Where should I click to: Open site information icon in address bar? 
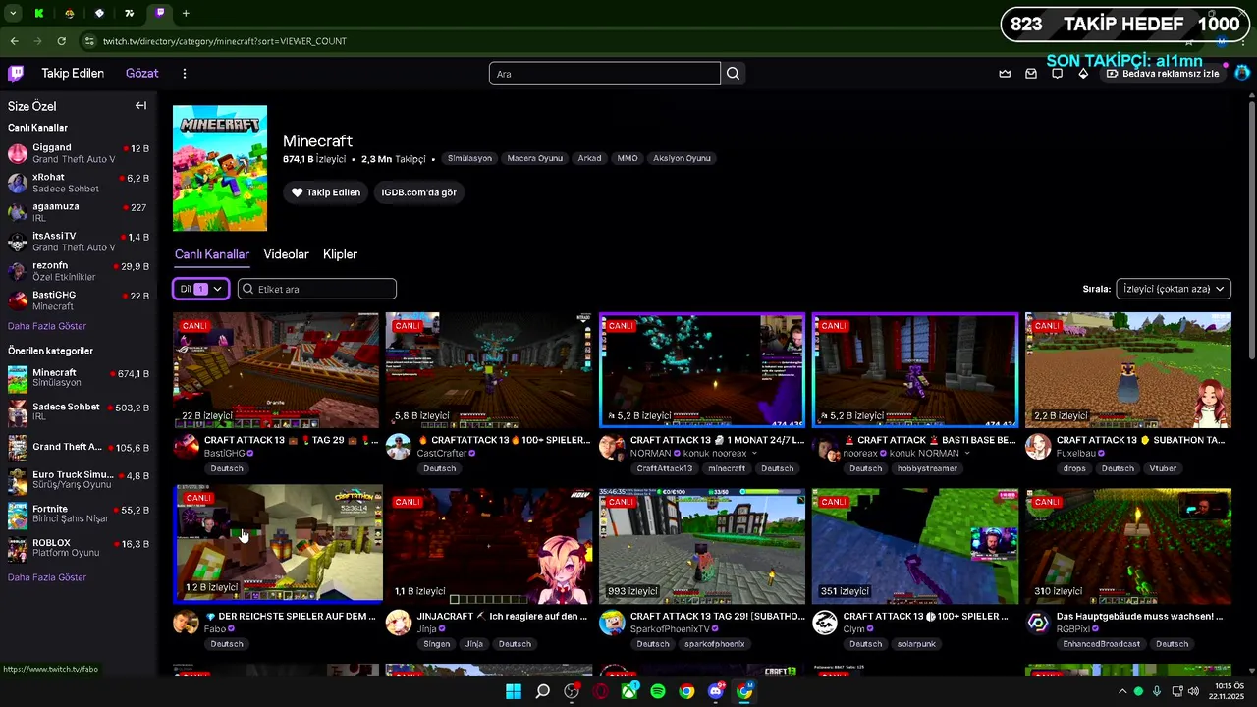pyautogui.click(x=89, y=41)
